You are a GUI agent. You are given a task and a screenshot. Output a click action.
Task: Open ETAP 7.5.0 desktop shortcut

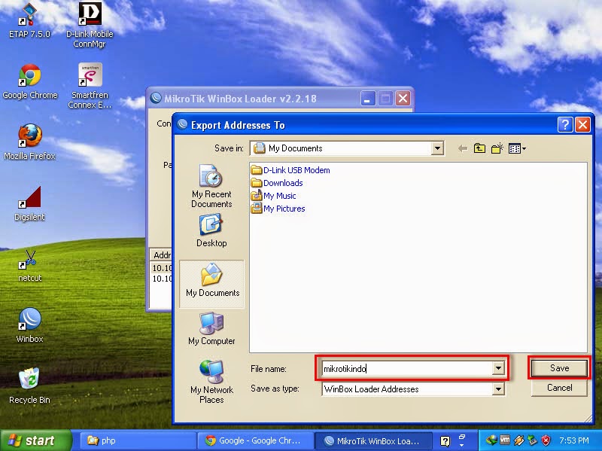(x=29, y=20)
